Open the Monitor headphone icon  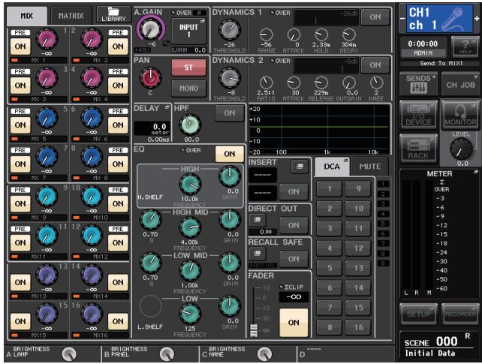[460, 115]
